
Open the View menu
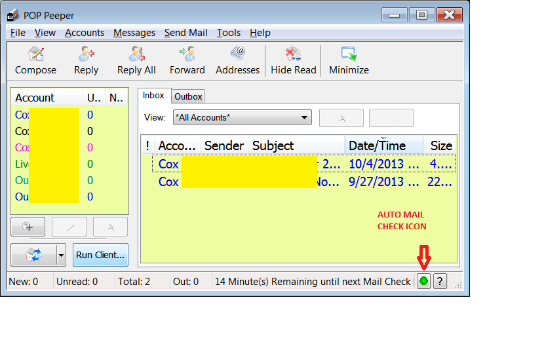[x=45, y=33]
